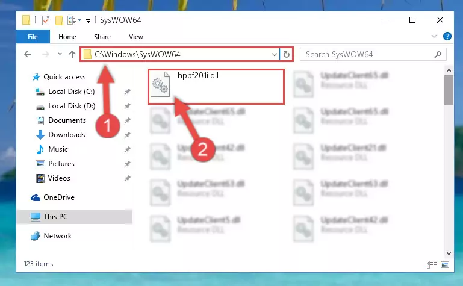Click the pin icon beside Pictures
Viewport: 463px width, 286px height.
pos(127,164)
